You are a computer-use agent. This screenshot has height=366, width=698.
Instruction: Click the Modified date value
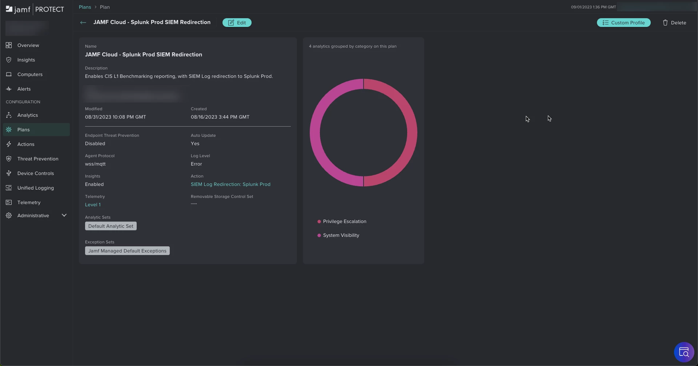tap(115, 117)
